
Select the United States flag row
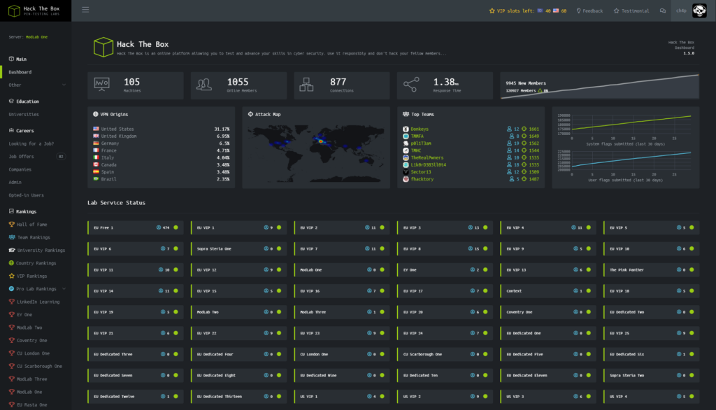(x=162, y=129)
